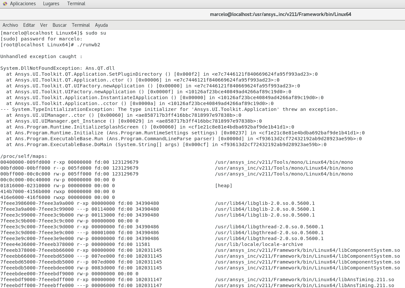
Task: Click the ExecutableBase.Run stack line
Action: (184, 139)
